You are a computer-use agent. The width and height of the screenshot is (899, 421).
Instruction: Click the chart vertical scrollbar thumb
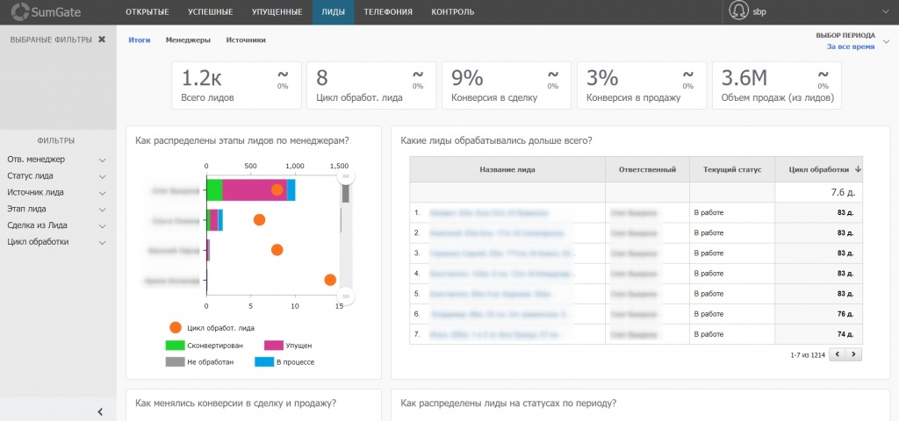coord(346,194)
